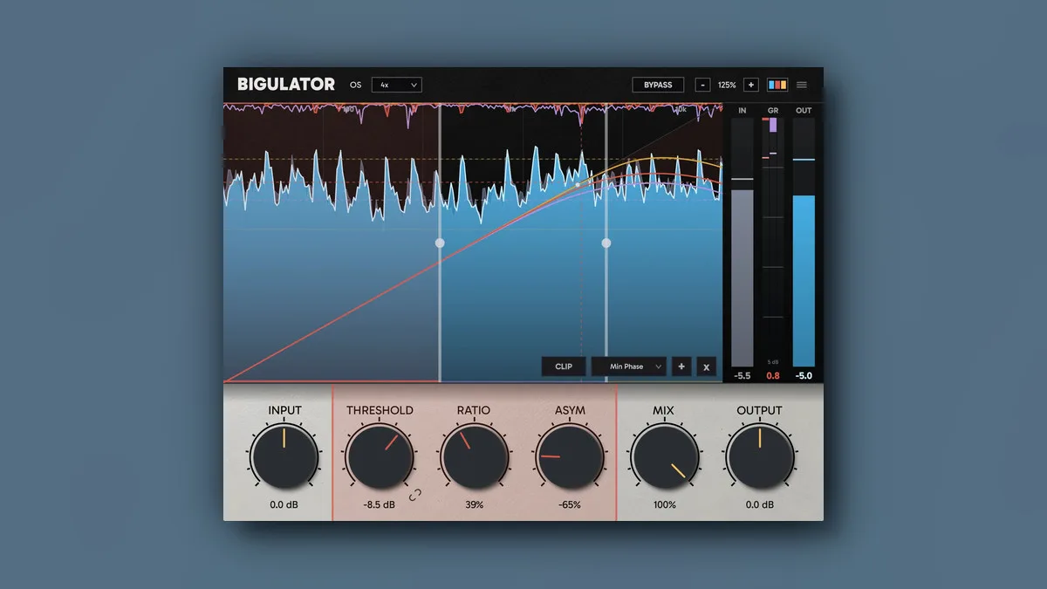Click the GR meter value 0.8
The image size is (1047, 589).
coord(773,376)
